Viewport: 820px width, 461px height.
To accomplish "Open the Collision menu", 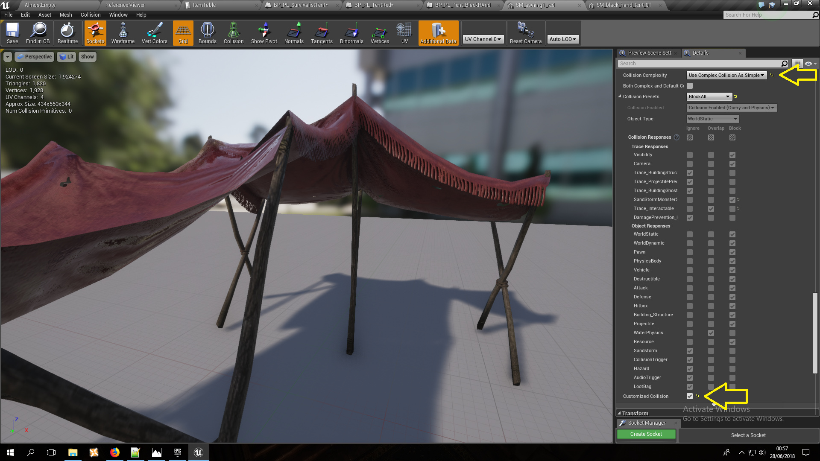I will (91, 15).
